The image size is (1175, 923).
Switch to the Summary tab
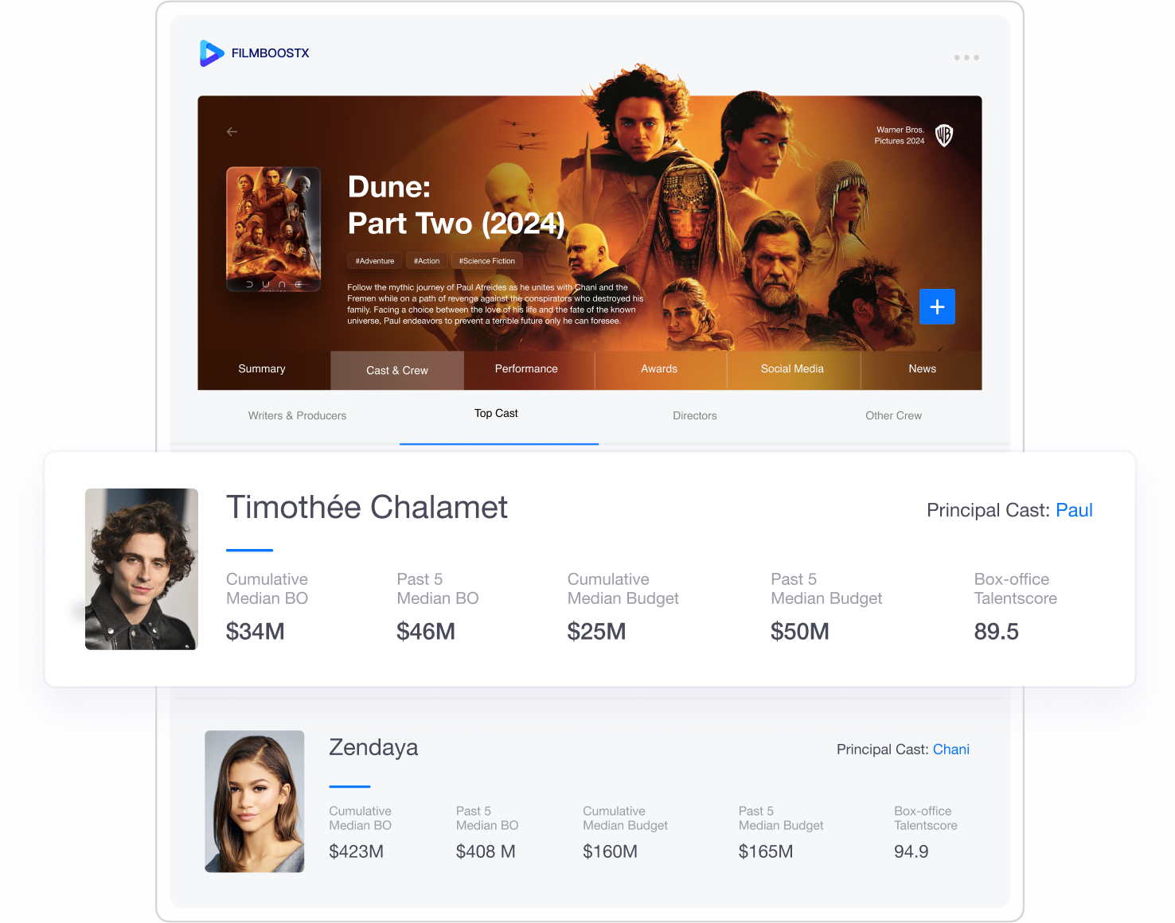pyautogui.click(x=262, y=369)
